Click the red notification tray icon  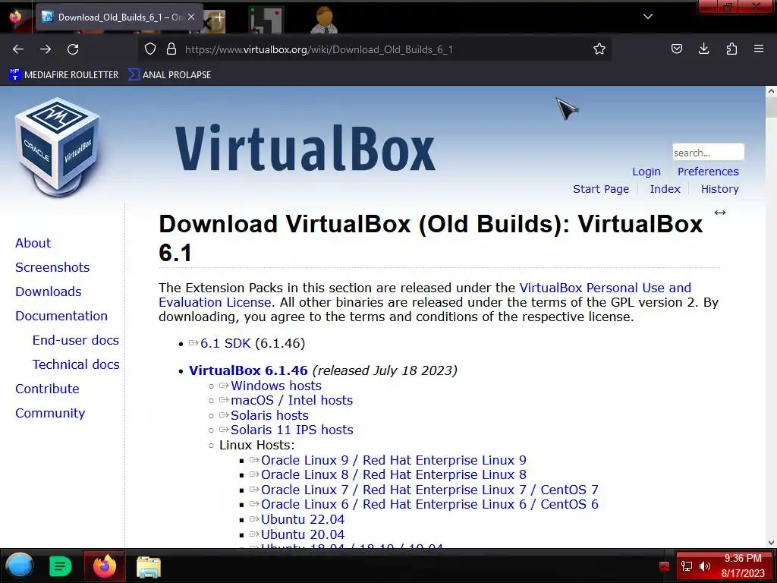click(x=664, y=566)
